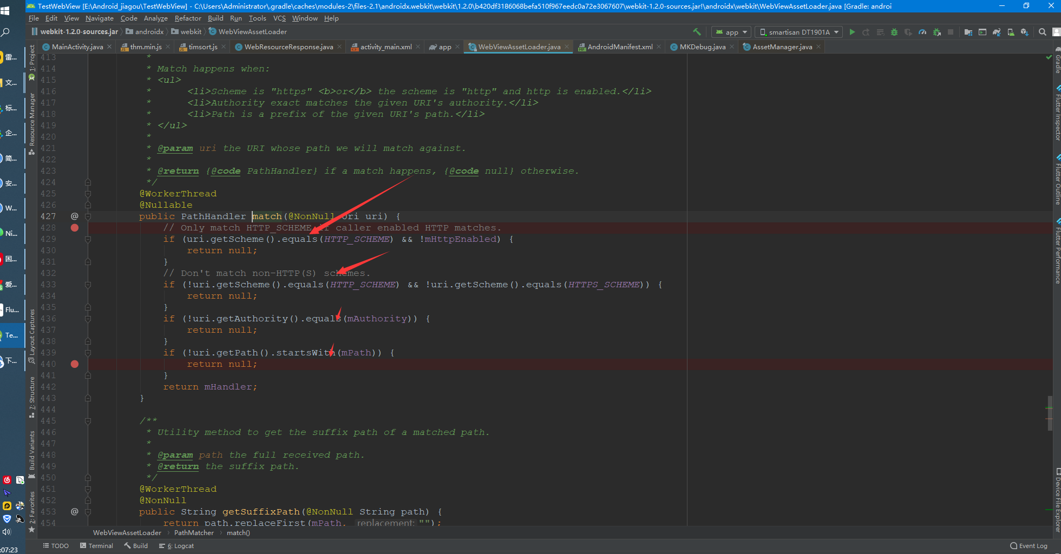The width and height of the screenshot is (1061, 554).
Task: Click the Stop square icon
Action: (x=951, y=32)
